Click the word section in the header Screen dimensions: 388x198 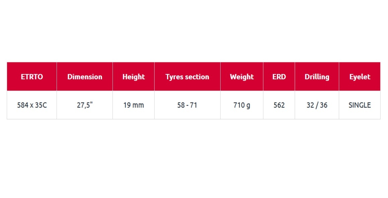198,77
